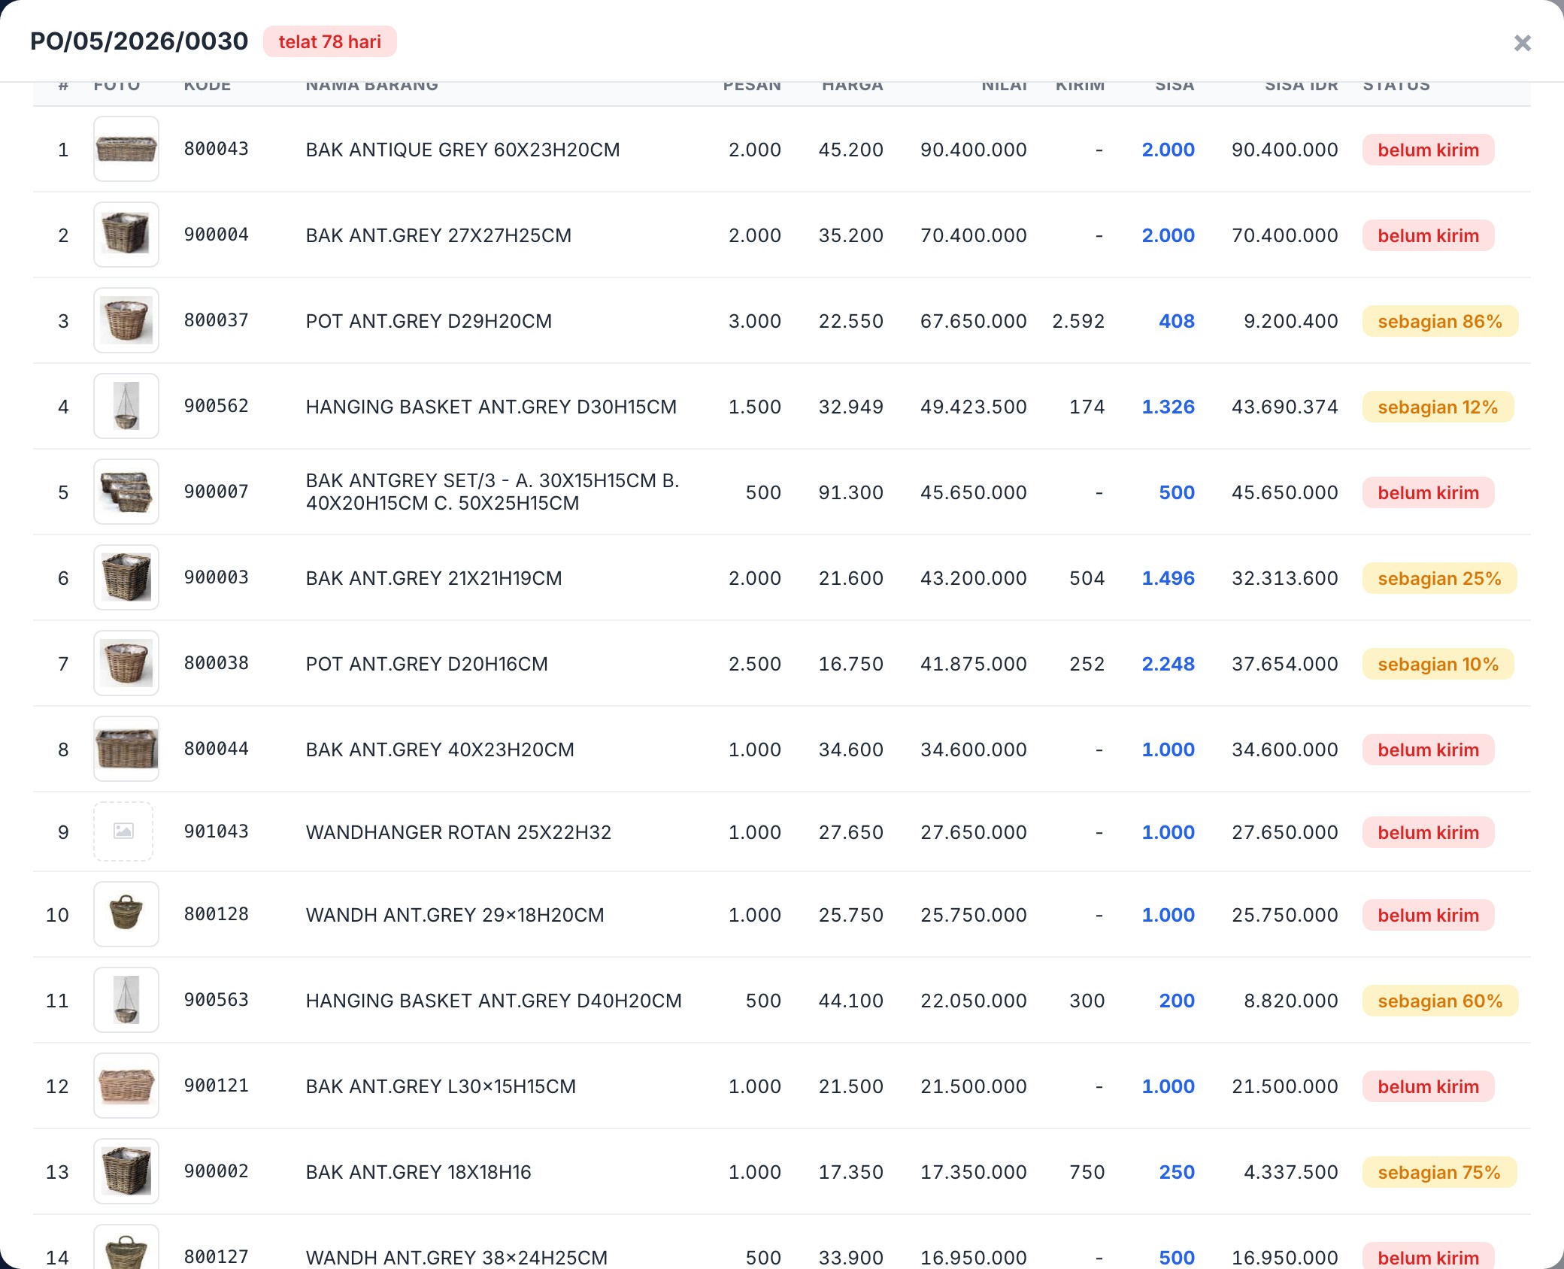The image size is (1564, 1269).
Task: View photo of POT ANT.GREY D29H20CM
Action: 126,320
